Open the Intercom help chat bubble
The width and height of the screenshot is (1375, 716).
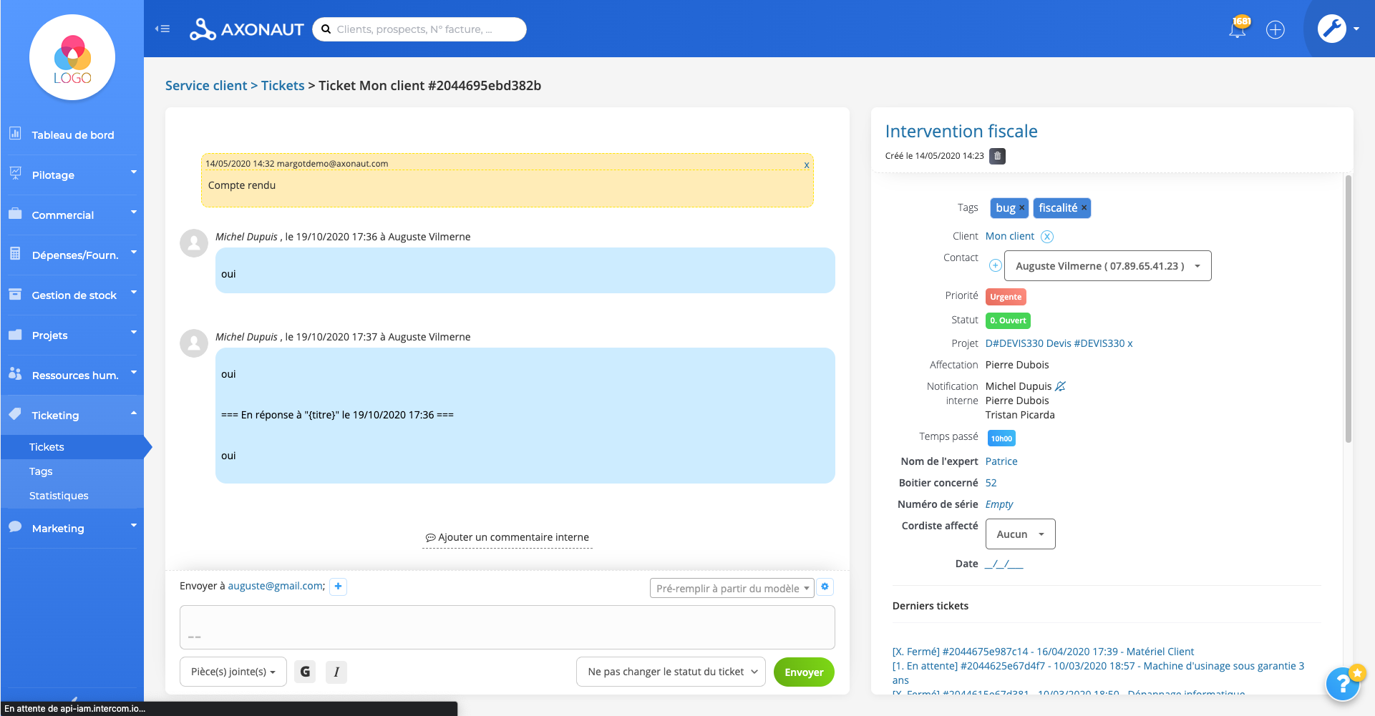(x=1343, y=684)
